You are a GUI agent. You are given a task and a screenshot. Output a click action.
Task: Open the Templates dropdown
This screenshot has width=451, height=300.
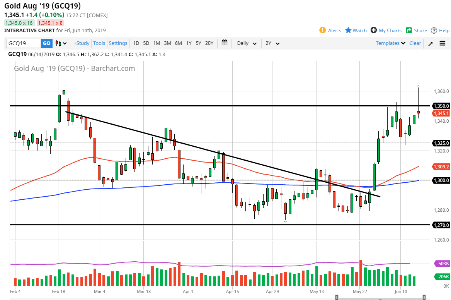(x=390, y=43)
